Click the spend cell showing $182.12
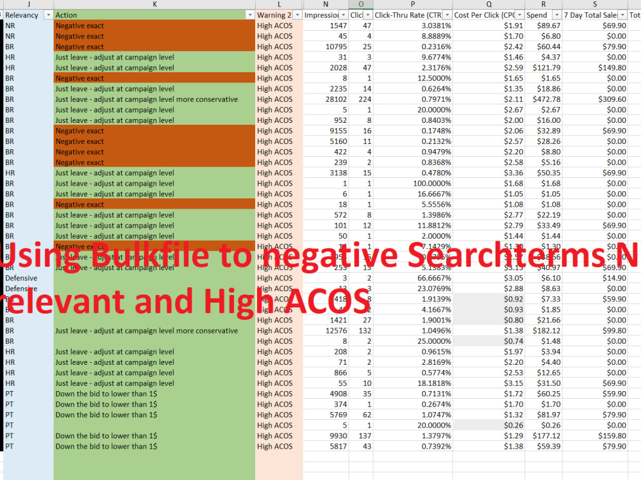This screenshot has width=641, height=480. [544, 331]
